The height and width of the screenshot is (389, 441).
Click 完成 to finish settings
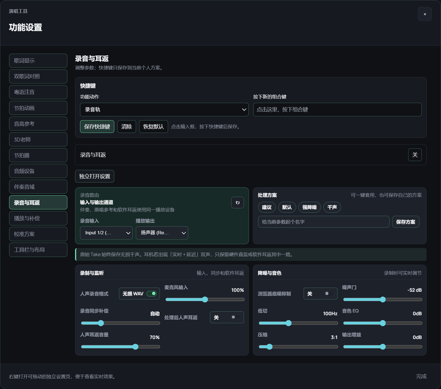(x=421, y=376)
